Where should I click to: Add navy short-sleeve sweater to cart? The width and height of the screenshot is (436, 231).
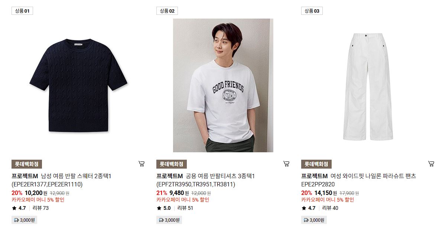tap(141, 164)
